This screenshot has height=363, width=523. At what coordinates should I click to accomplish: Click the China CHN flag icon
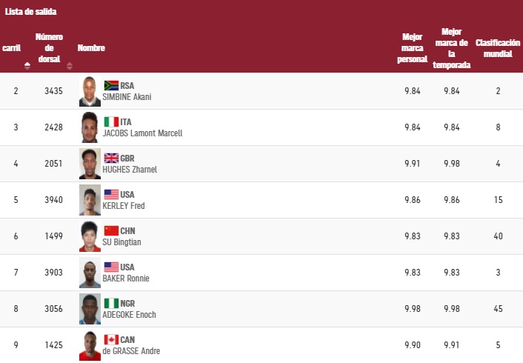(x=111, y=230)
